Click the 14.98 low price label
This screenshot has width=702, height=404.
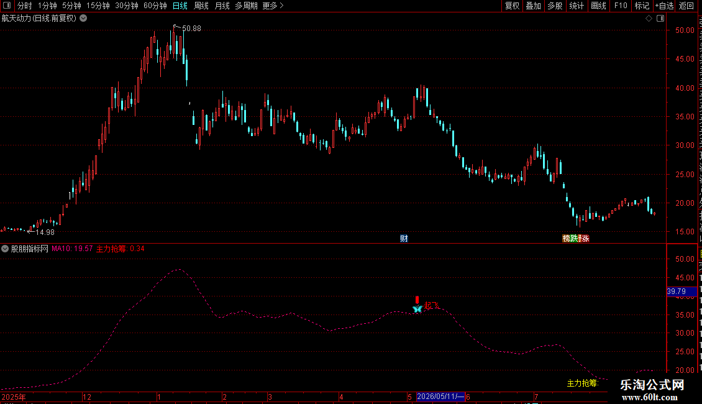coord(45,232)
